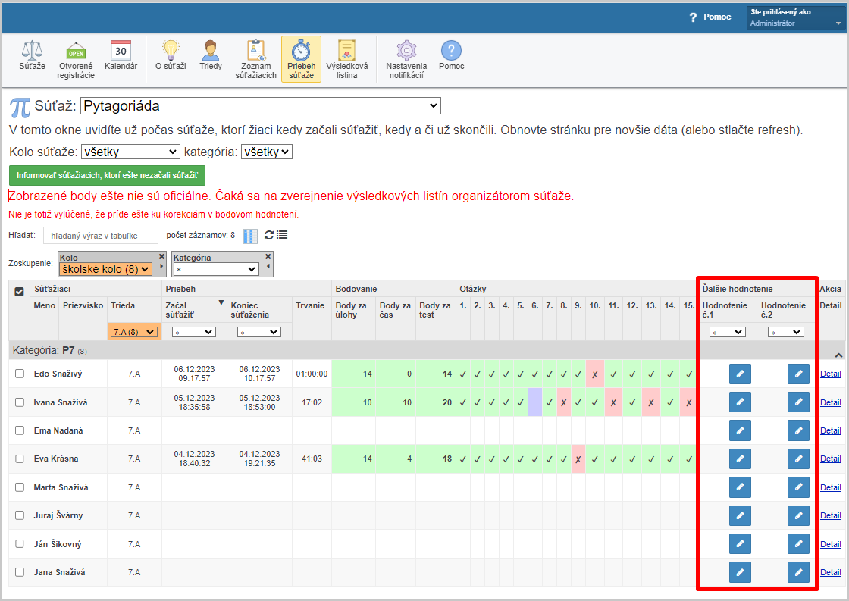Viewport: 849px width, 601px height.
Task: Remove the Kategória grouping with its X
Action: pyautogui.click(x=268, y=257)
